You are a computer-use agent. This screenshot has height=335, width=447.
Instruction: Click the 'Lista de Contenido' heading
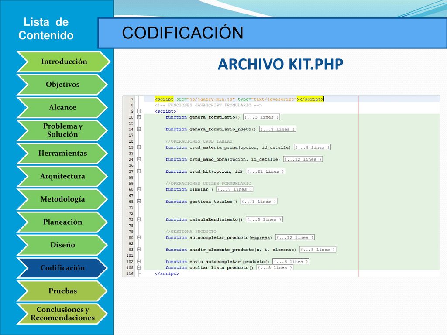coord(46,28)
